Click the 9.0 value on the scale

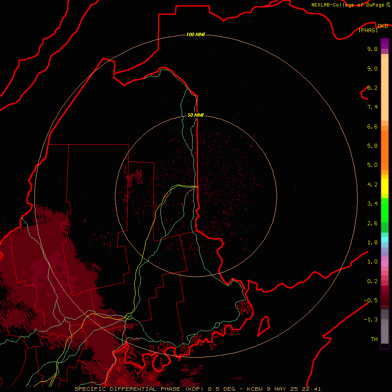pos(372,68)
